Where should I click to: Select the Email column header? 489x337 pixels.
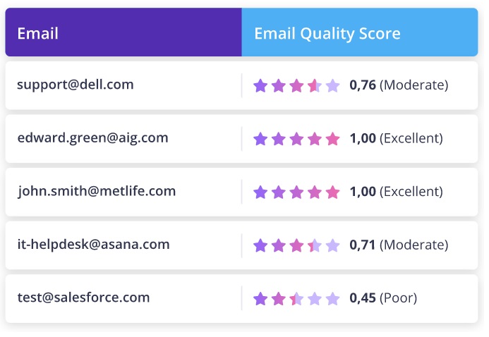coord(38,33)
